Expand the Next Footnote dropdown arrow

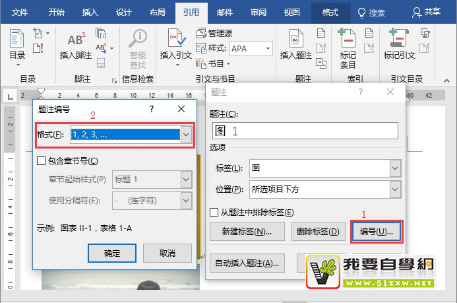(112, 48)
